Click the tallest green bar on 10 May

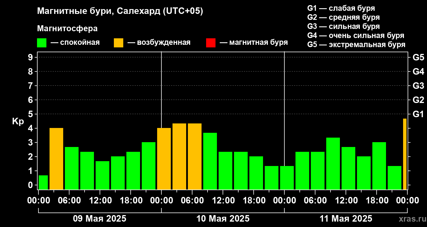tap(210, 161)
